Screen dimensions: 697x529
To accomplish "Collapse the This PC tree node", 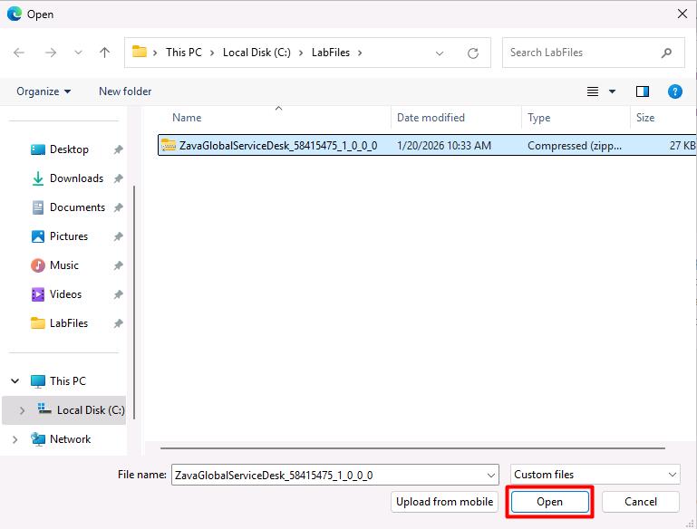I will point(15,381).
